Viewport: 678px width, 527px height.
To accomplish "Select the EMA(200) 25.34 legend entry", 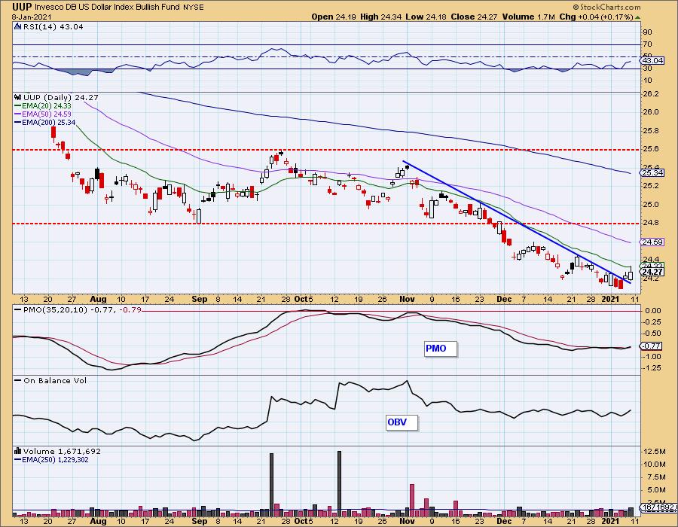I will (x=45, y=122).
